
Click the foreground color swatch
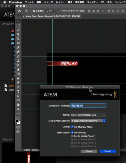click(x=17, y=121)
